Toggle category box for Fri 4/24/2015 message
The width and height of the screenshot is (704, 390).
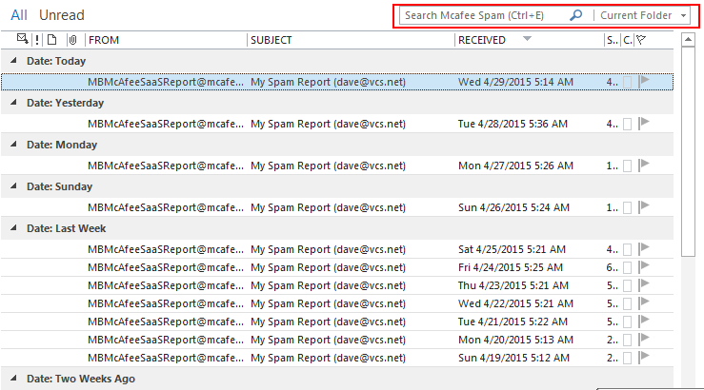[628, 267]
